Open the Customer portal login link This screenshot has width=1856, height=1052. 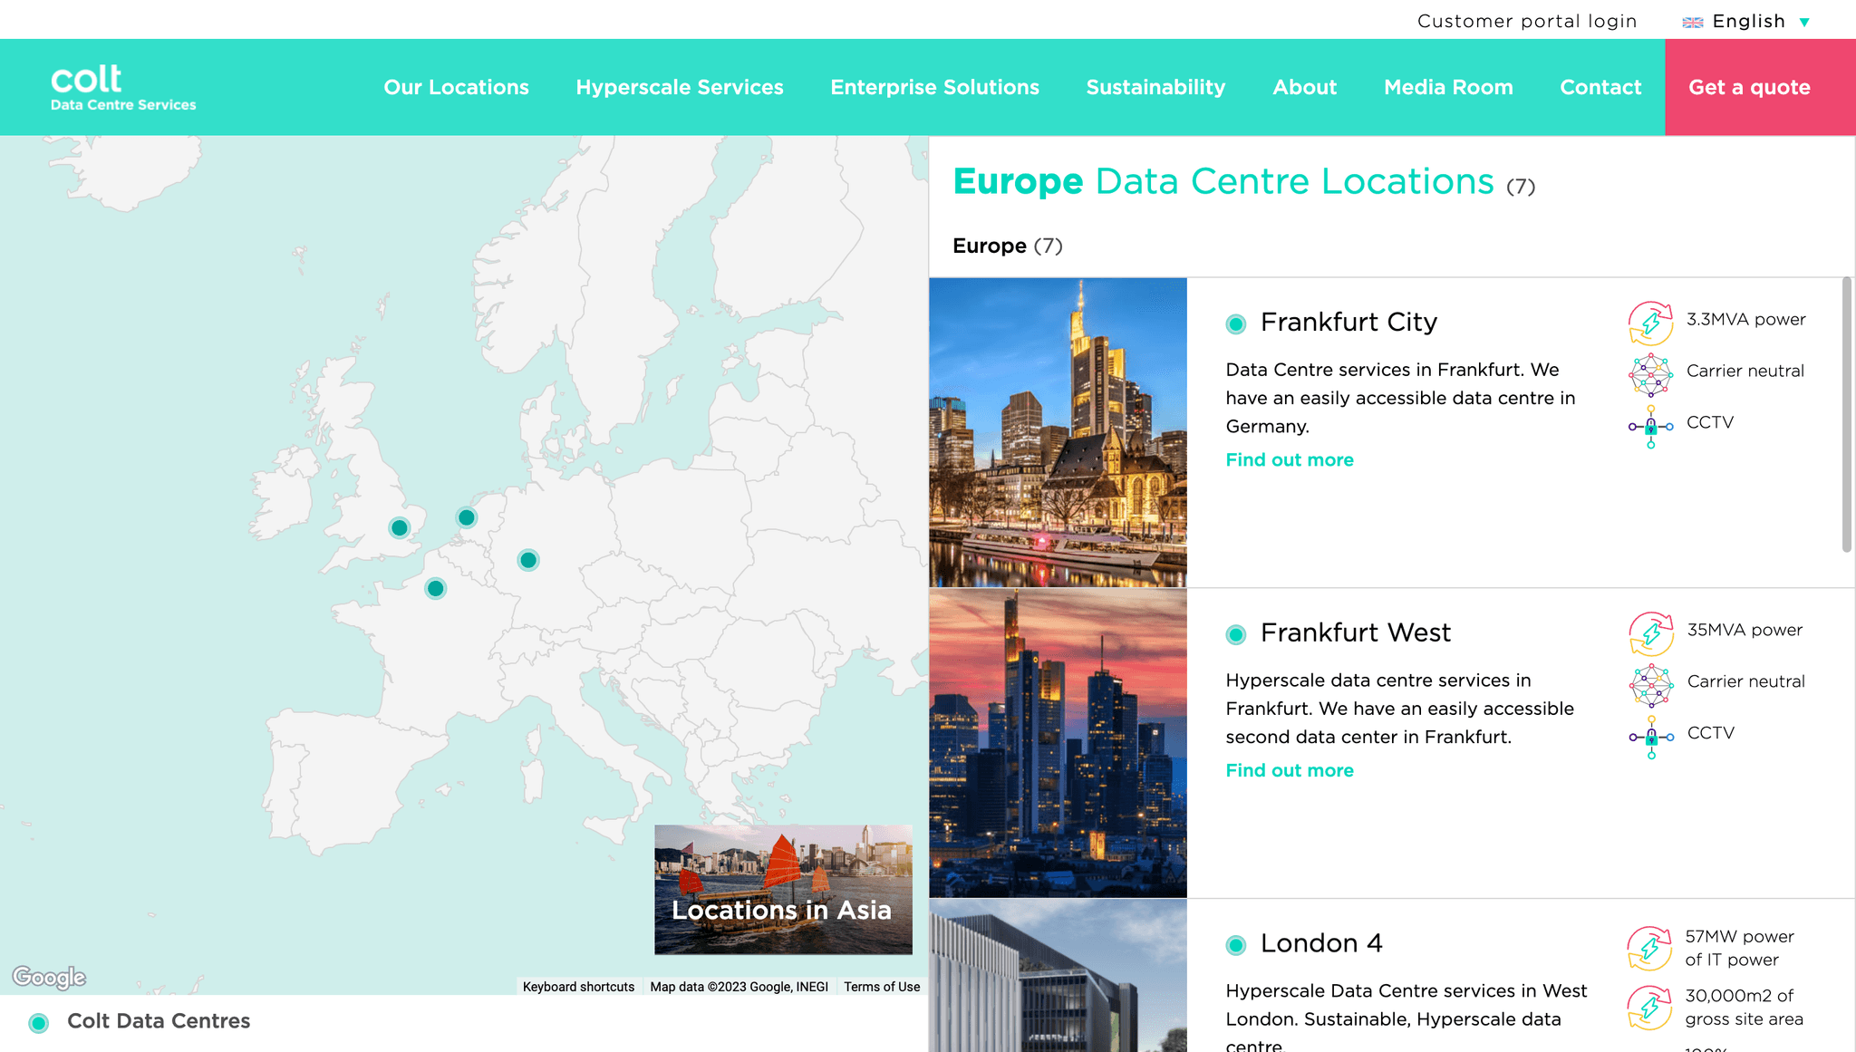coord(1526,21)
